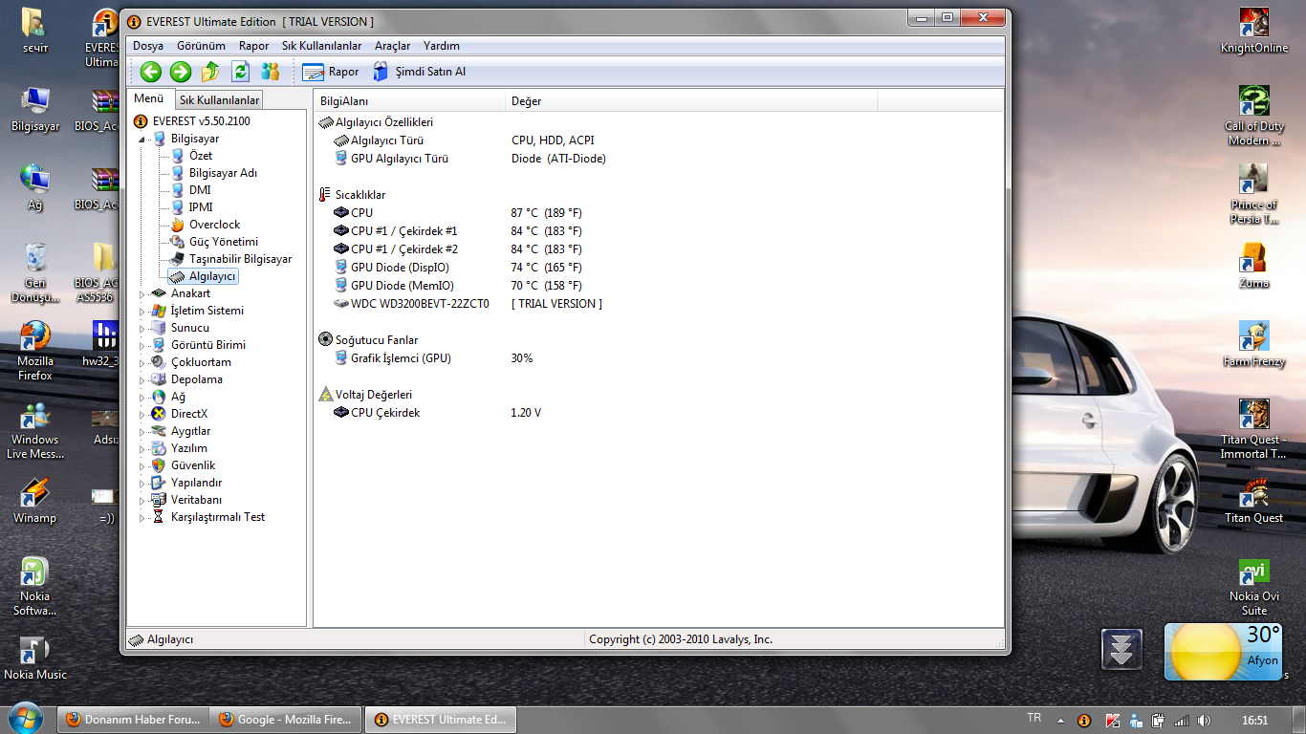Screen dimensions: 1306x734
Task: Expand the Çokluortam tree node
Action: 142,363
